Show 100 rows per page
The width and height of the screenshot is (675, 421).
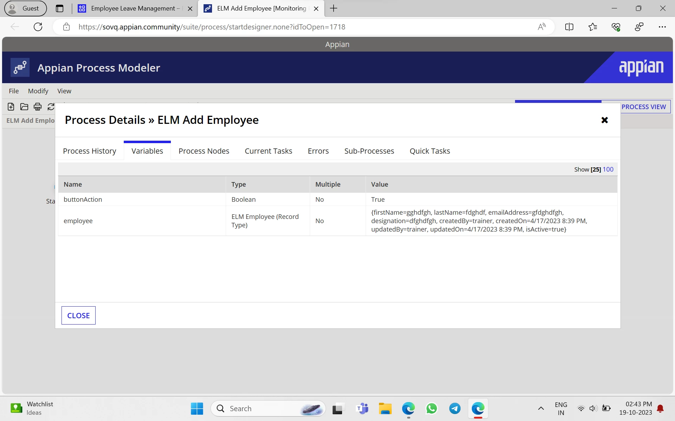[608, 169]
